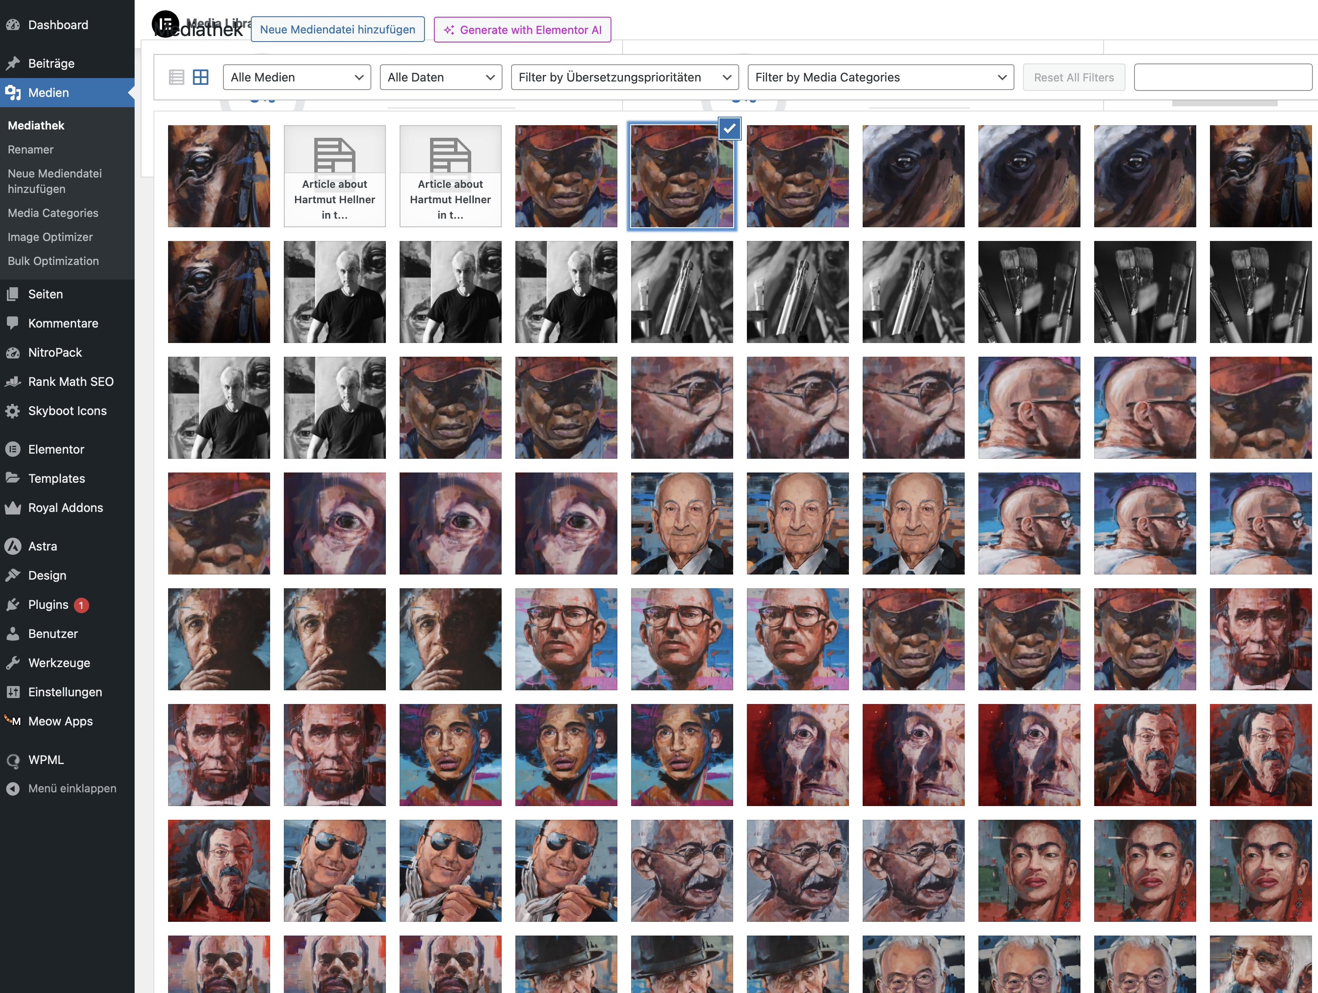The width and height of the screenshot is (1318, 993).
Task: Switch to list view icon
Action: coord(176,78)
